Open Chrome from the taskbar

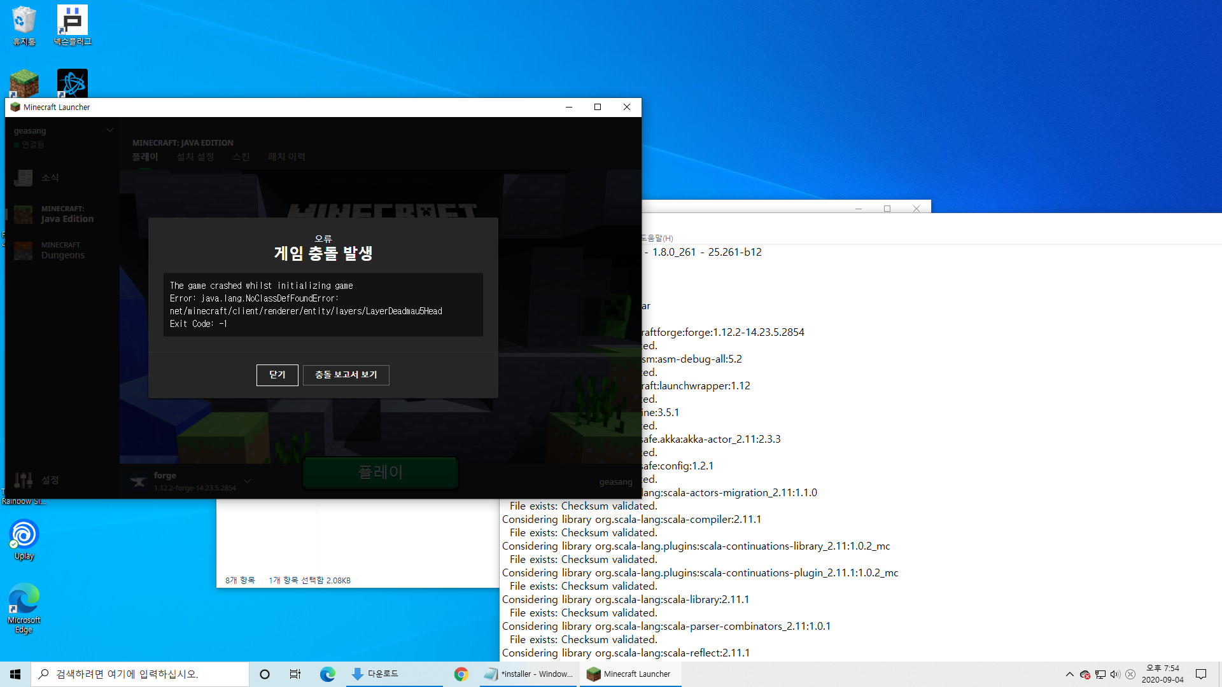(x=461, y=674)
